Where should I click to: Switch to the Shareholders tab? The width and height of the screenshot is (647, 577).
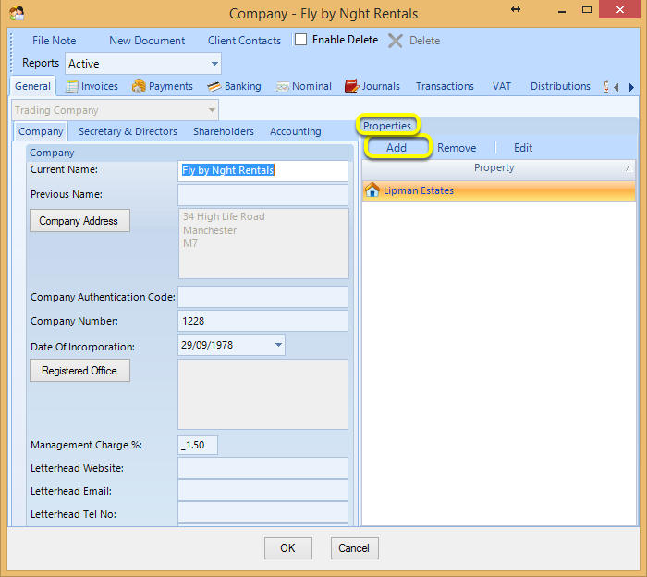click(224, 131)
